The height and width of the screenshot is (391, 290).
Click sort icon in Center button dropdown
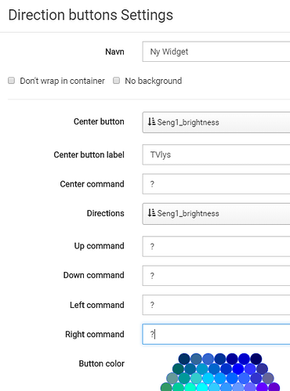tap(151, 121)
